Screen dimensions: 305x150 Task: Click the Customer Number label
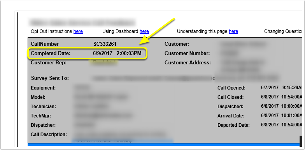(x=188, y=53)
